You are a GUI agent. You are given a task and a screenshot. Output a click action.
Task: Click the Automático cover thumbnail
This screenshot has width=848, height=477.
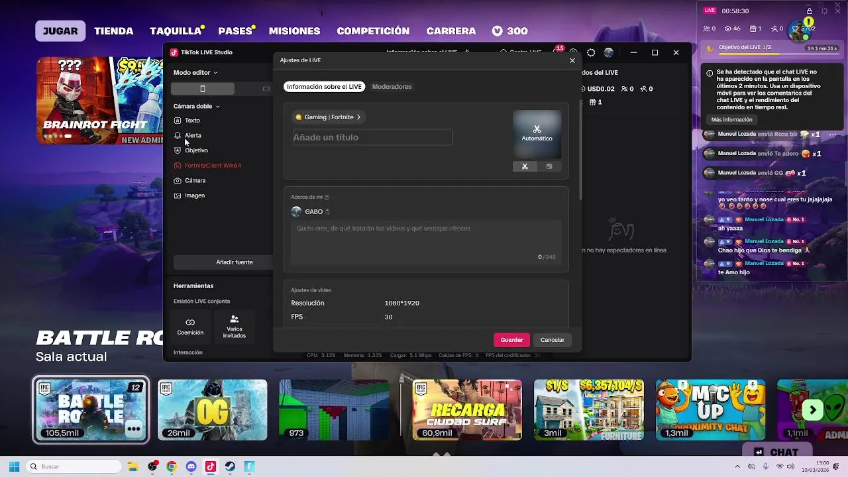[x=537, y=134]
